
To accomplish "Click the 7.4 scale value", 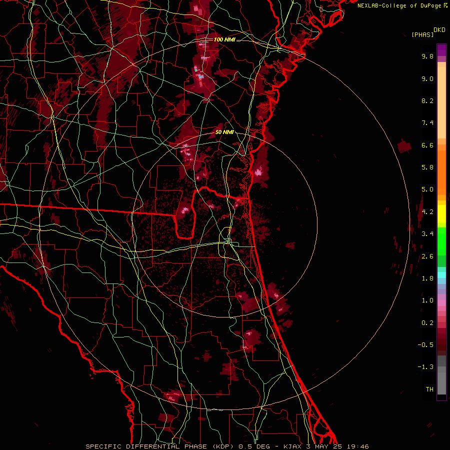I will click(427, 123).
